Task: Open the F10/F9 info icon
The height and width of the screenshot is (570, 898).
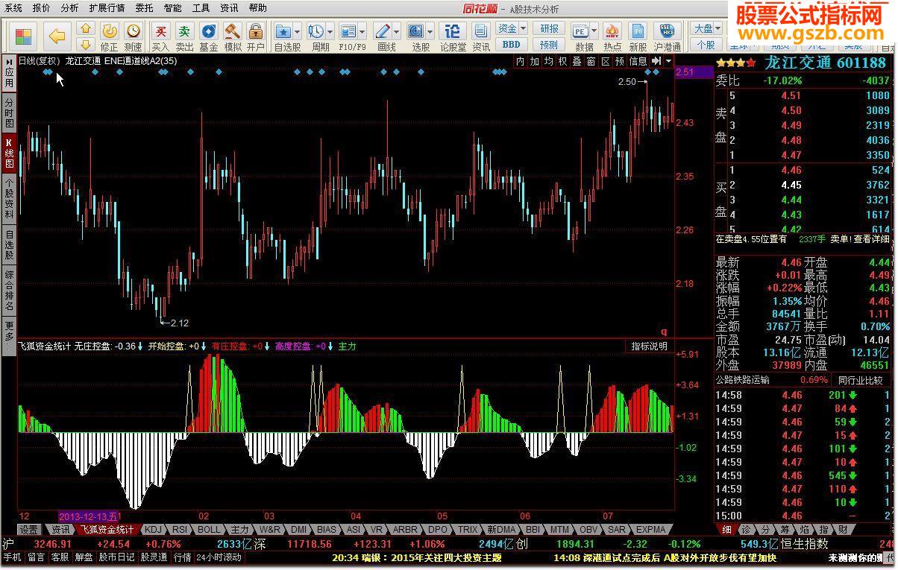Action: coord(348,31)
